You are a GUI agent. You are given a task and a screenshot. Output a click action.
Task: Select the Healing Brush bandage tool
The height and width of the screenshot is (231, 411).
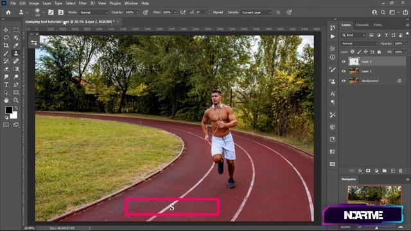pos(16,61)
